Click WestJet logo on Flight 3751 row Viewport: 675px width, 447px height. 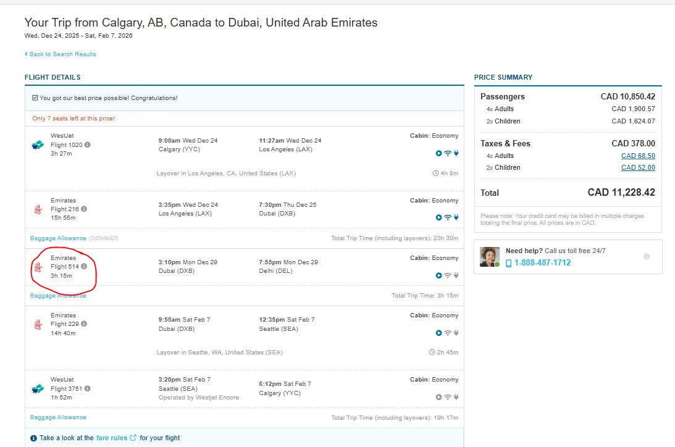coord(38,389)
